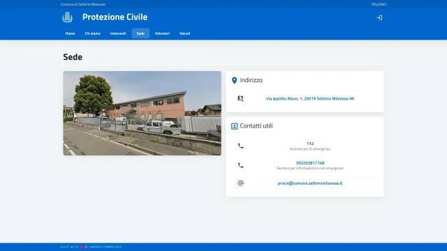This screenshot has width=447, height=251.
Task: Open the Home tab
Action: click(x=70, y=33)
